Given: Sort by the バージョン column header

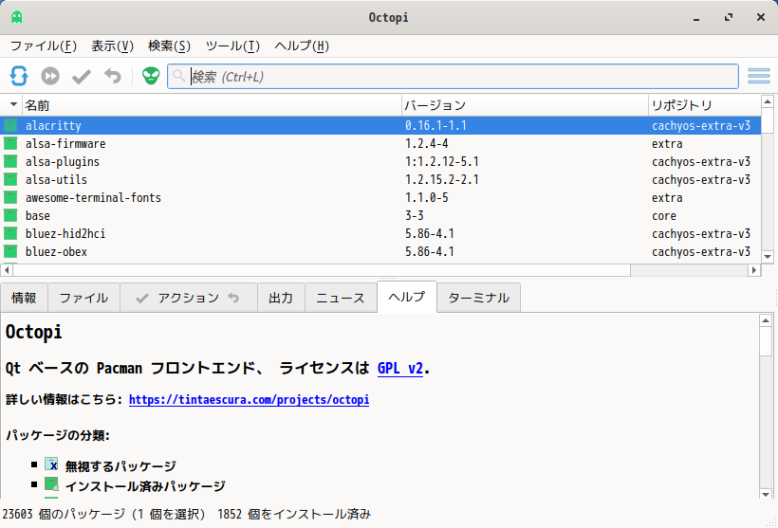Looking at the screenshot, I should (525, 105).
